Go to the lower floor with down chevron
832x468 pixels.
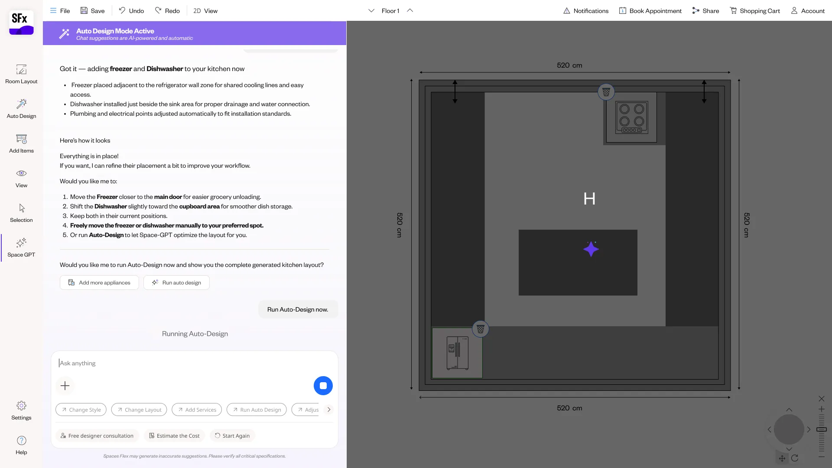(x=371, y=11)
